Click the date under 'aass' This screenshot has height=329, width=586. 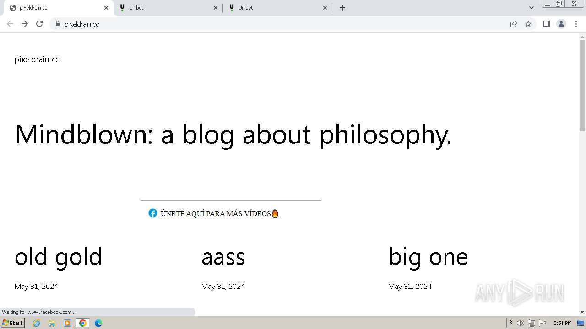coord(223,286)
